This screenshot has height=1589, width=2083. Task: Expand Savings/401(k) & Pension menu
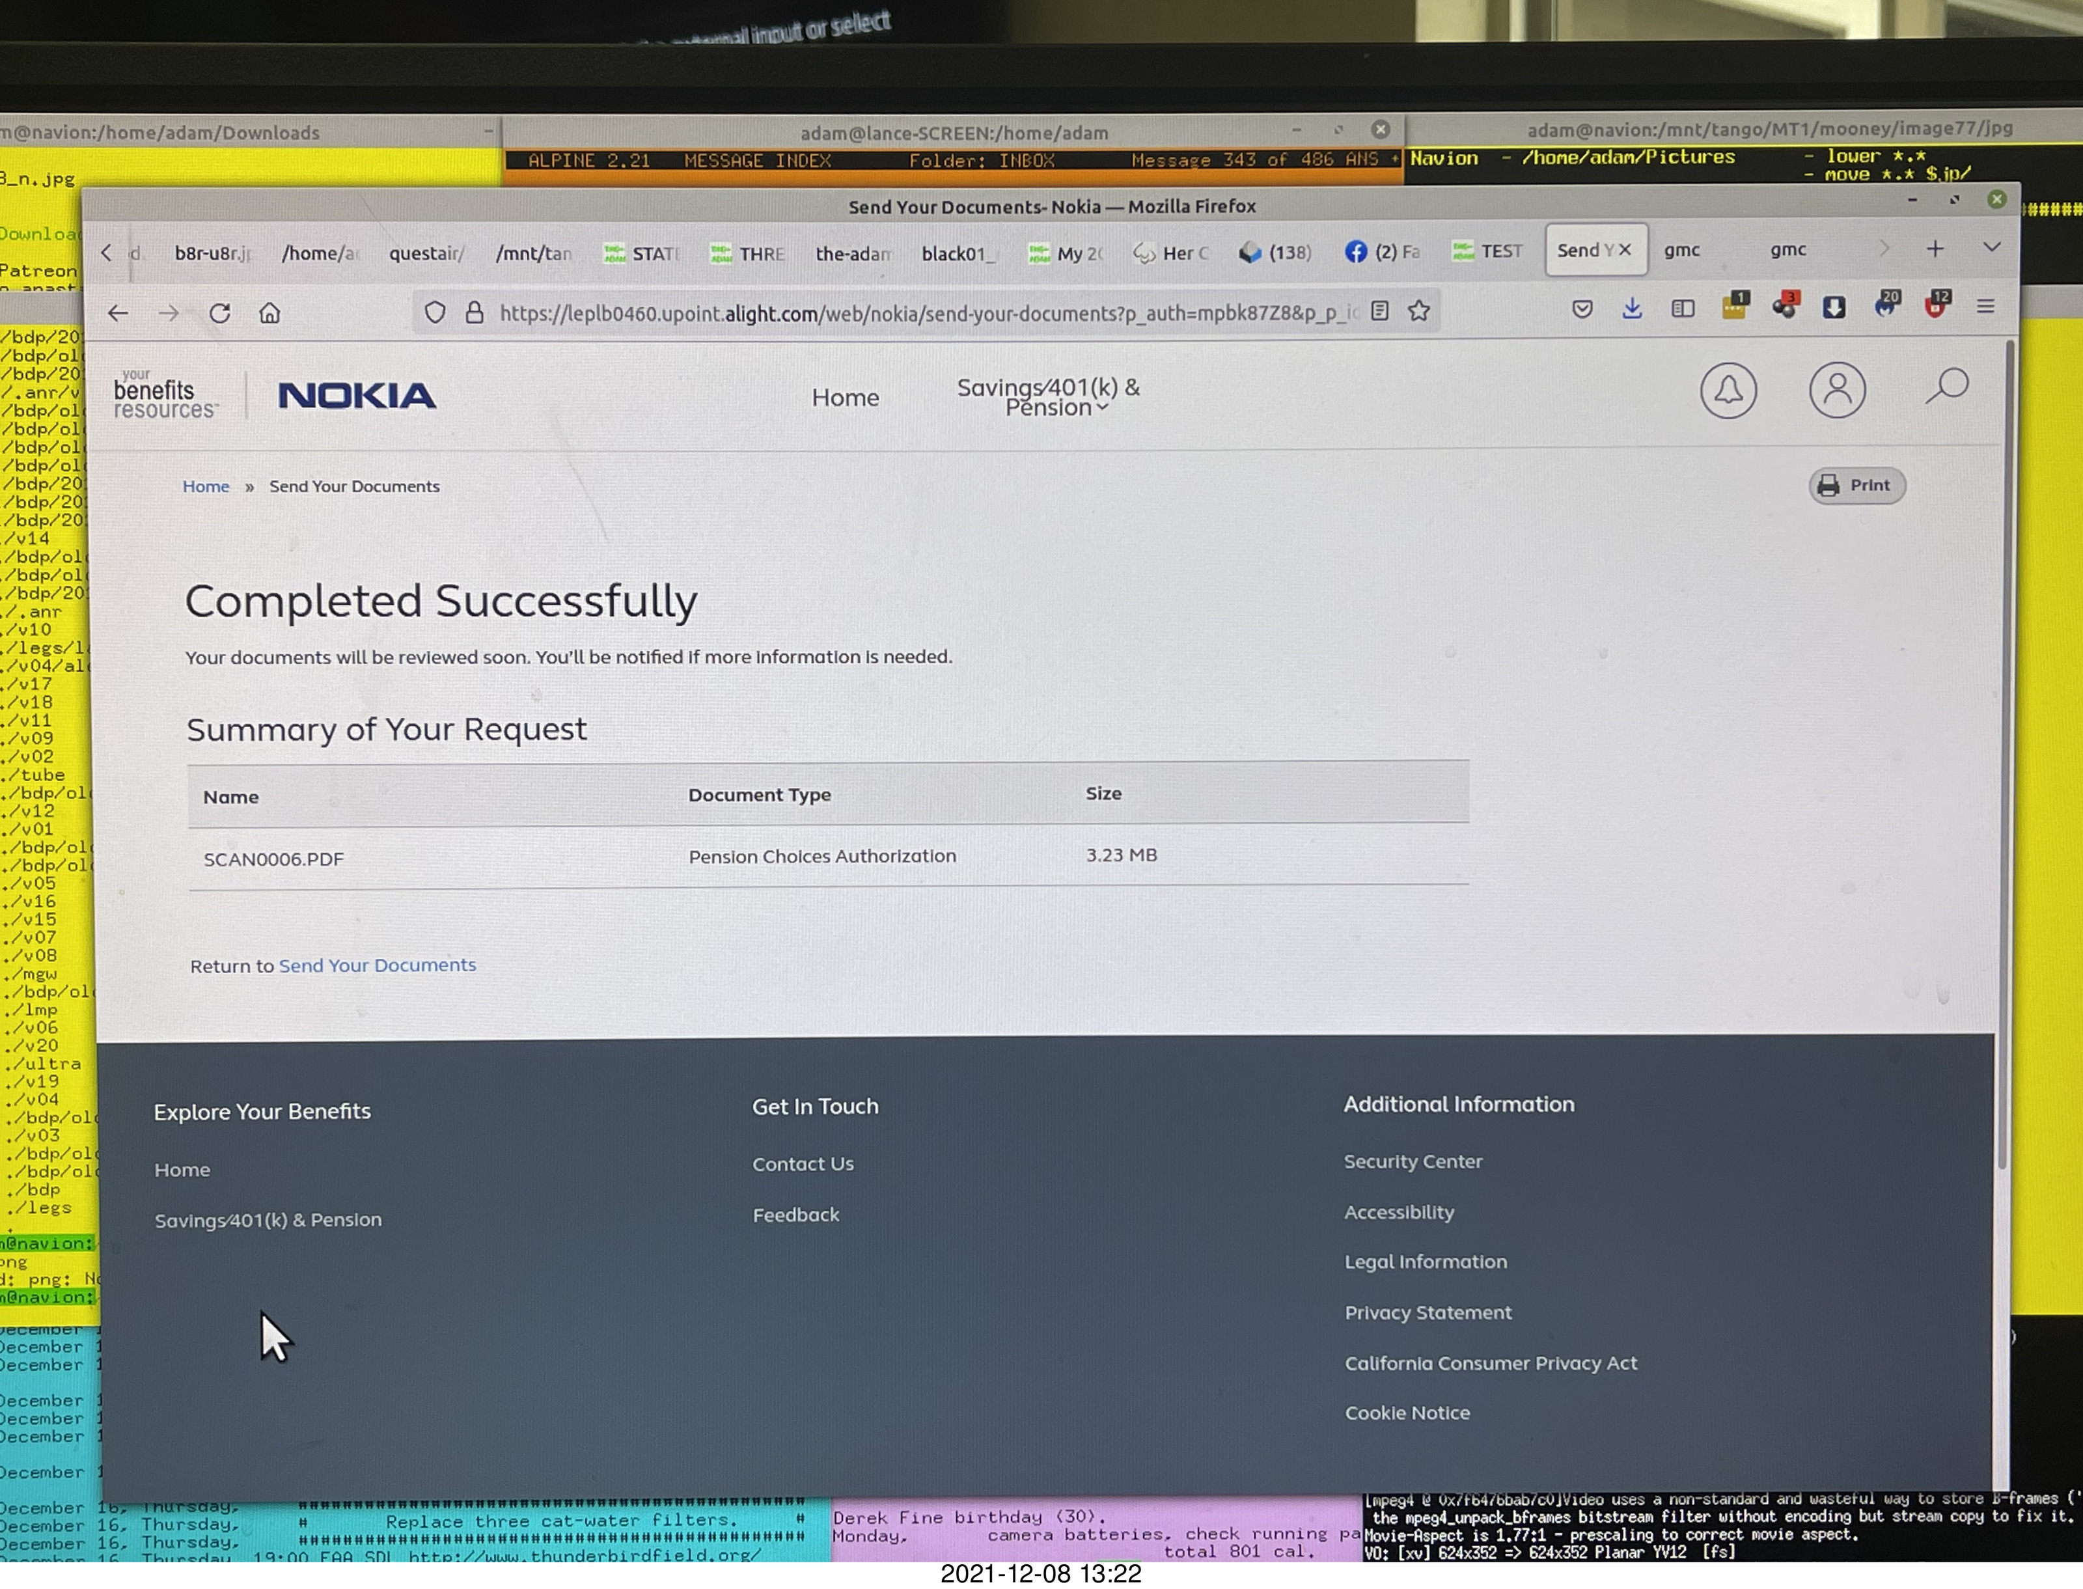pos(1049,397)
